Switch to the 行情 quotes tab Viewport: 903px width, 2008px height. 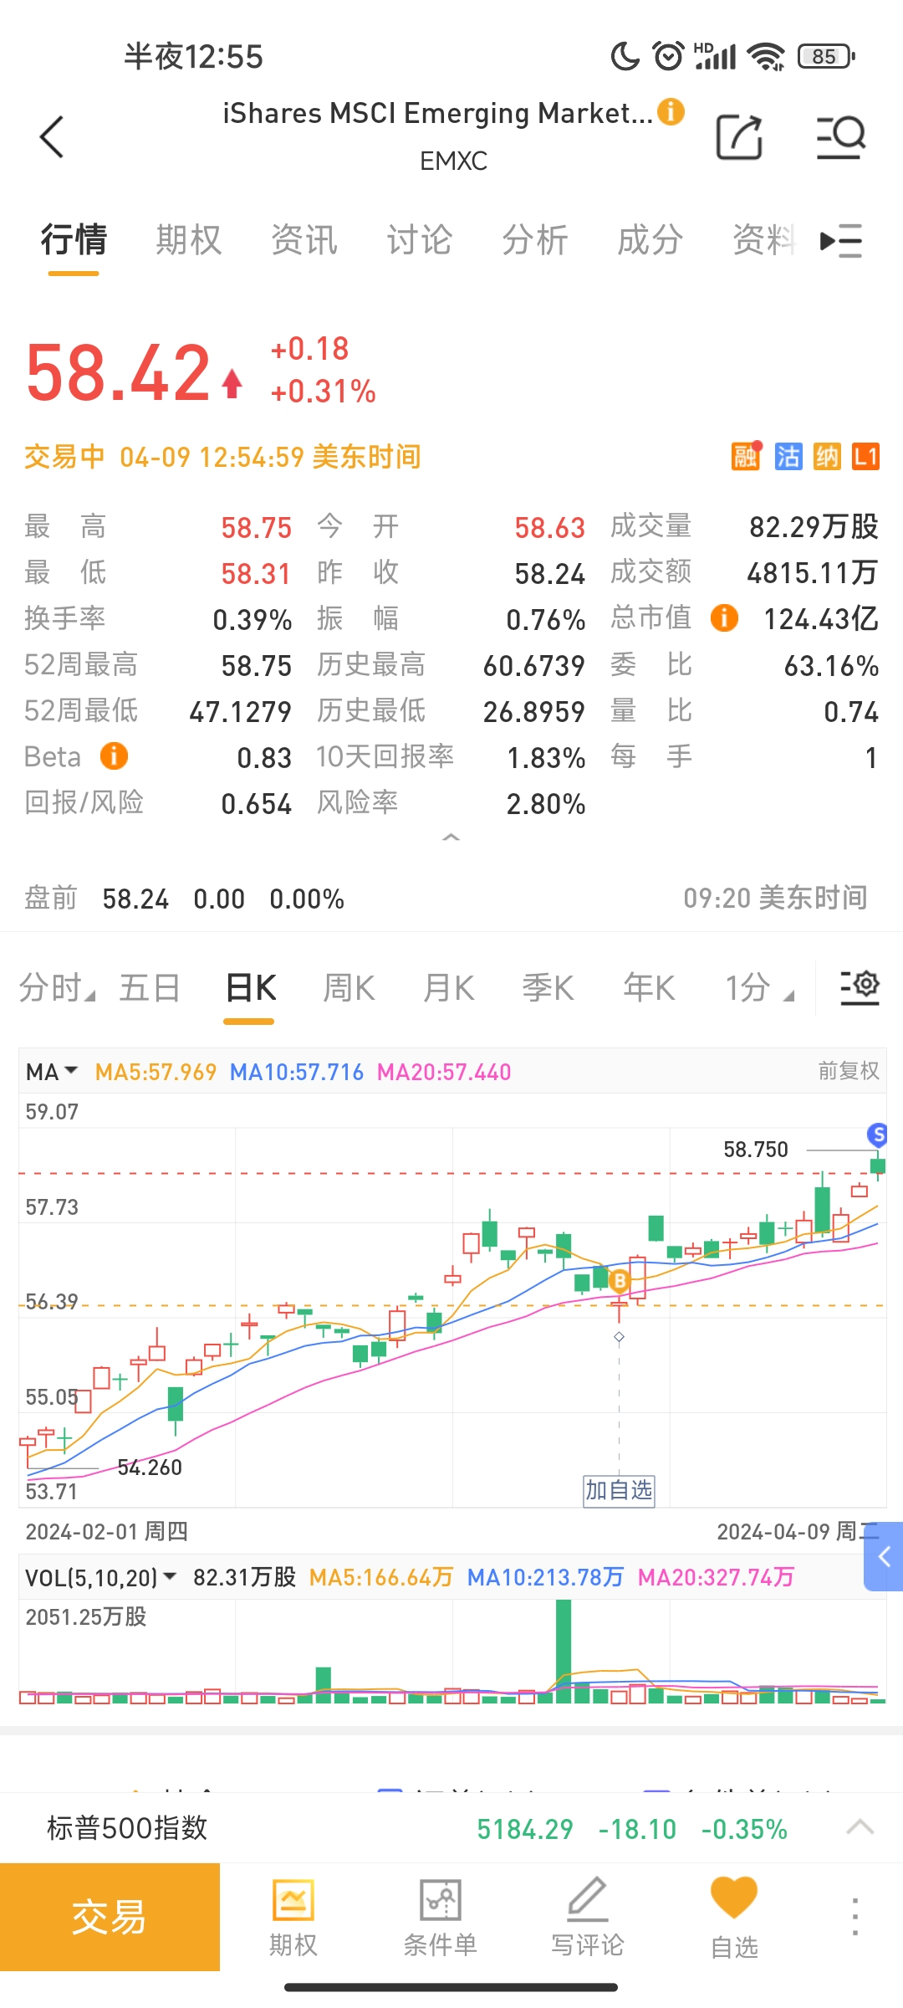click(x=74, y=240)
